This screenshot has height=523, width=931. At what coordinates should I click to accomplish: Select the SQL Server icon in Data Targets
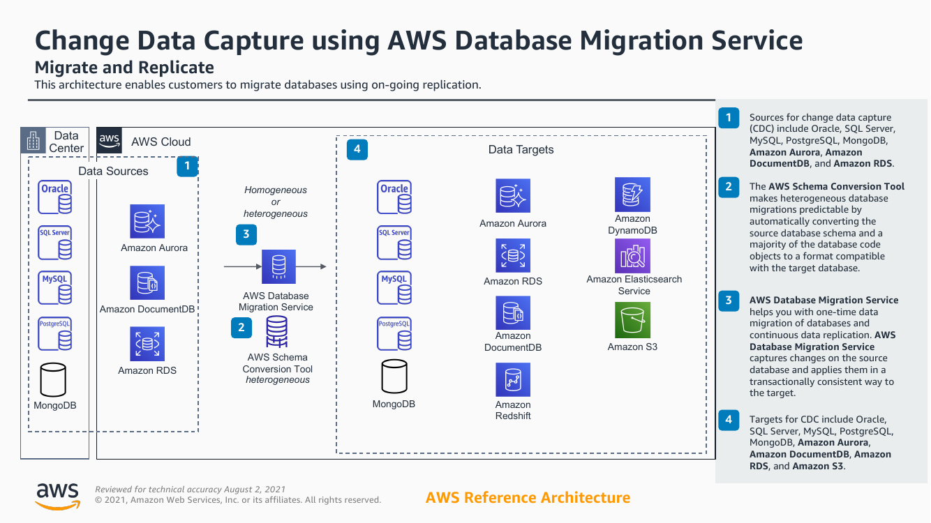coord(394,242)
